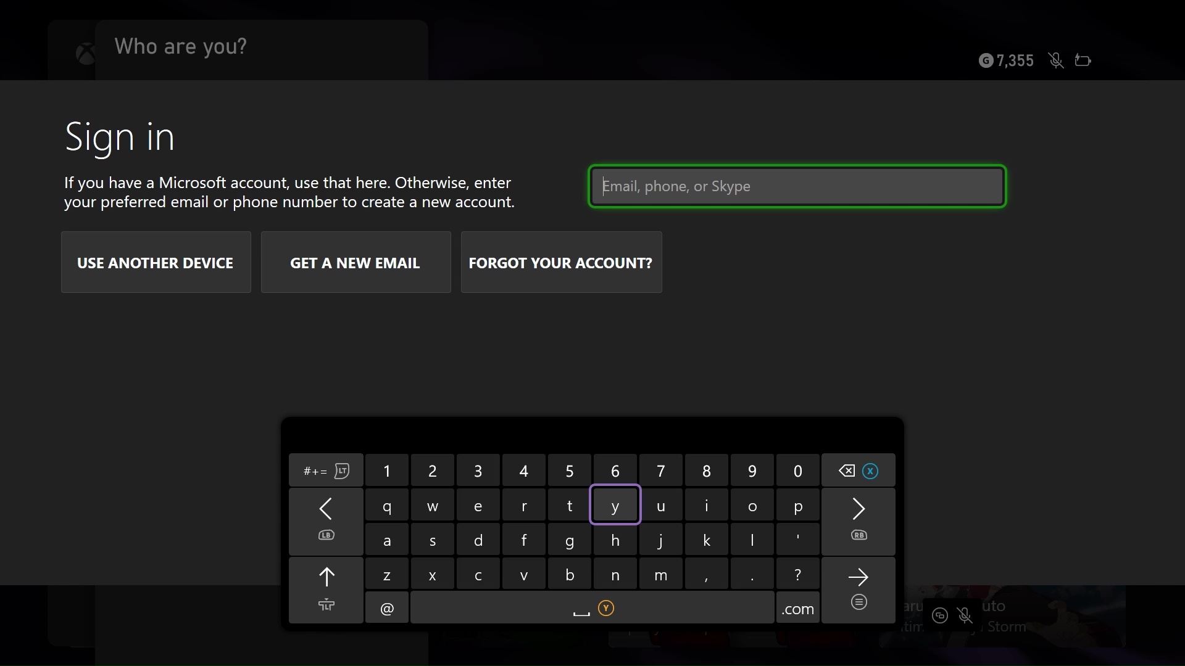Select the Xbox logo in the top corner
The width and height of the screenshot is (1185, 666).
[85, 52]
